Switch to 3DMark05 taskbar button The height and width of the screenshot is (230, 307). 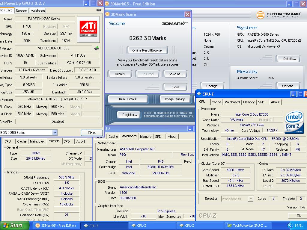(x=56, y=226)
